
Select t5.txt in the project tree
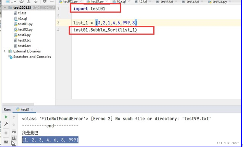coord(22,13)
